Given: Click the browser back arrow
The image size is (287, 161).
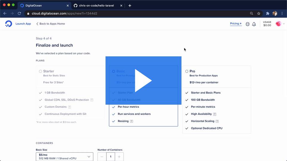Looking at the screenshot, I should pyautogui.click(x=5, y=13).
